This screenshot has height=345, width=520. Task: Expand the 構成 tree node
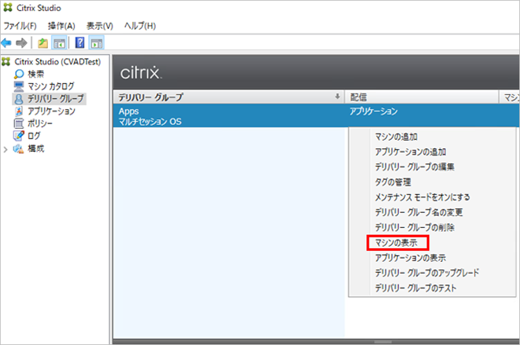[6, 149]
